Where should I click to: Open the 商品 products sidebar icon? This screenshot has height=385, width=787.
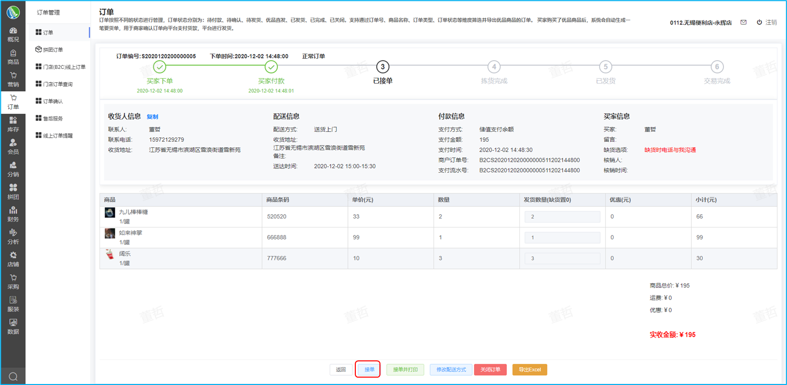[x=13, y=57]
